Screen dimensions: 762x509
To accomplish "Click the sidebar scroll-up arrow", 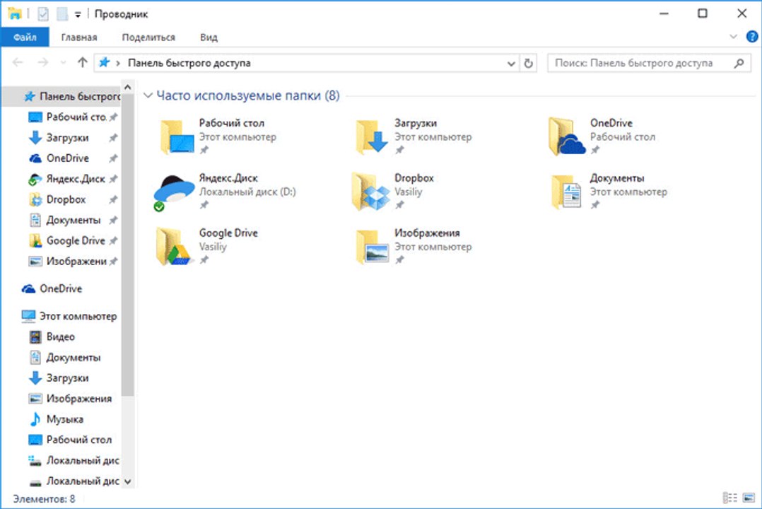I will tap(127, 88).
